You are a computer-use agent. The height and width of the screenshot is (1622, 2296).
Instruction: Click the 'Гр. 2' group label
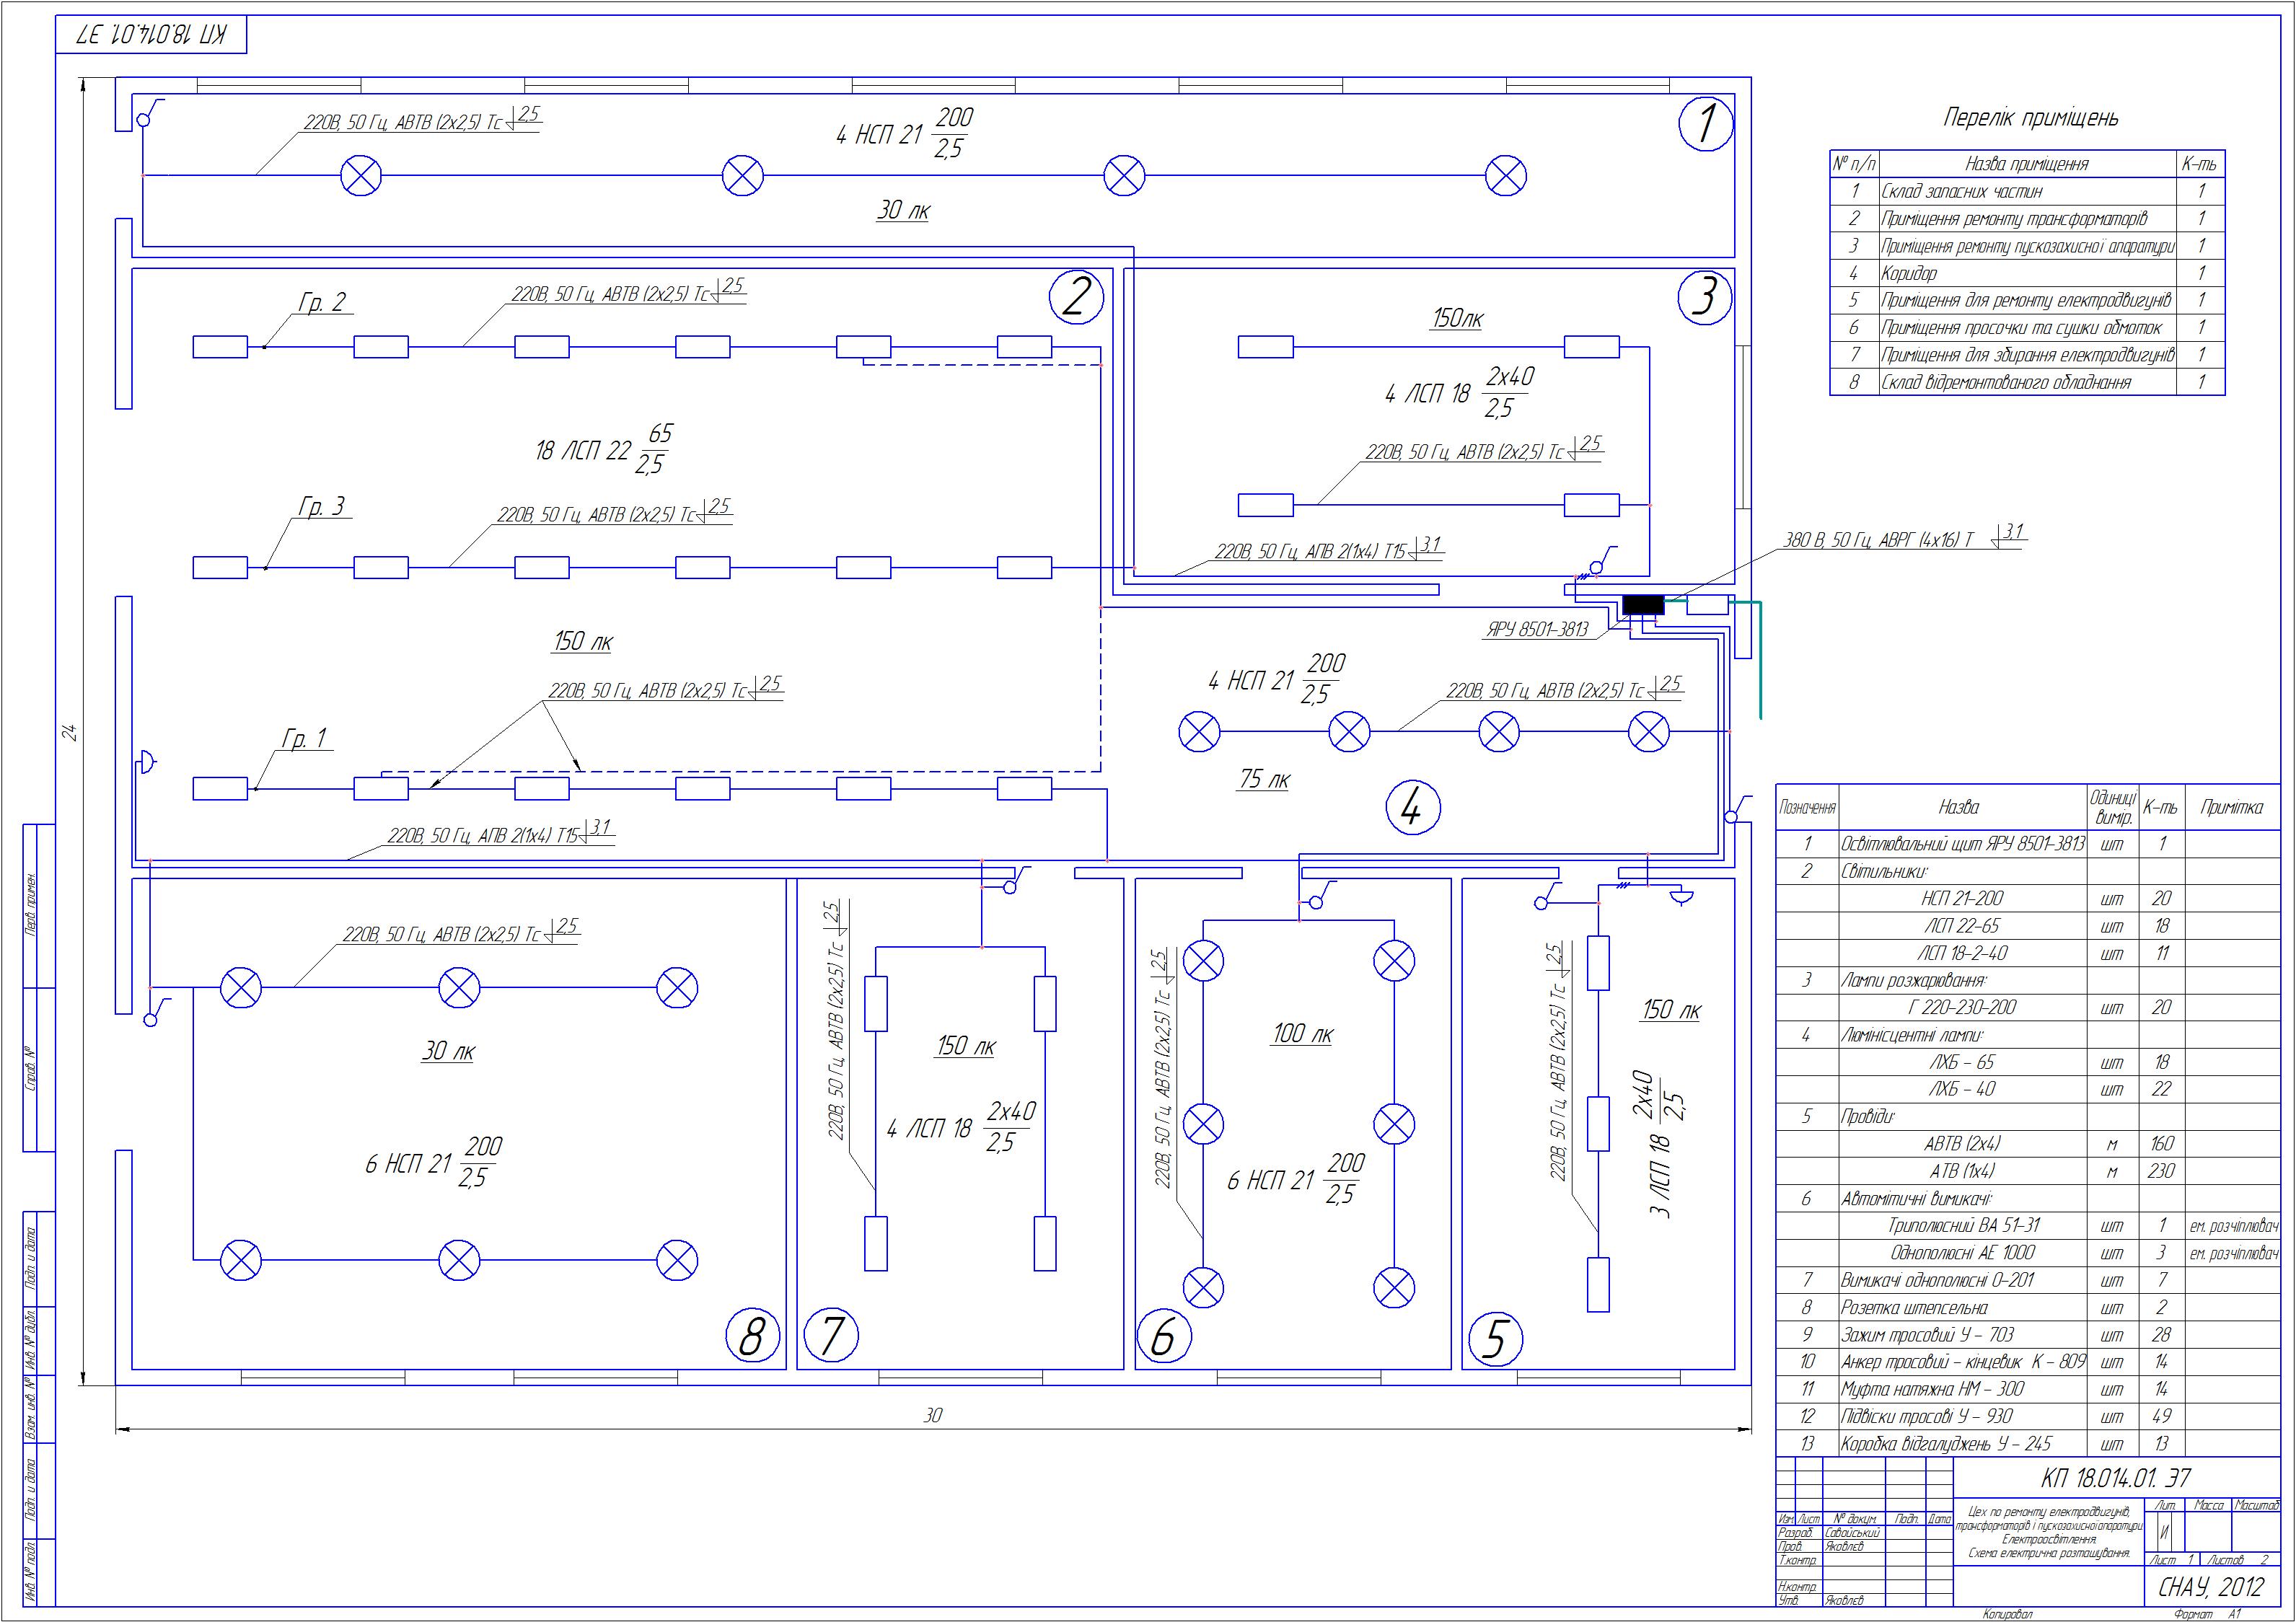(x=322, y=302)
